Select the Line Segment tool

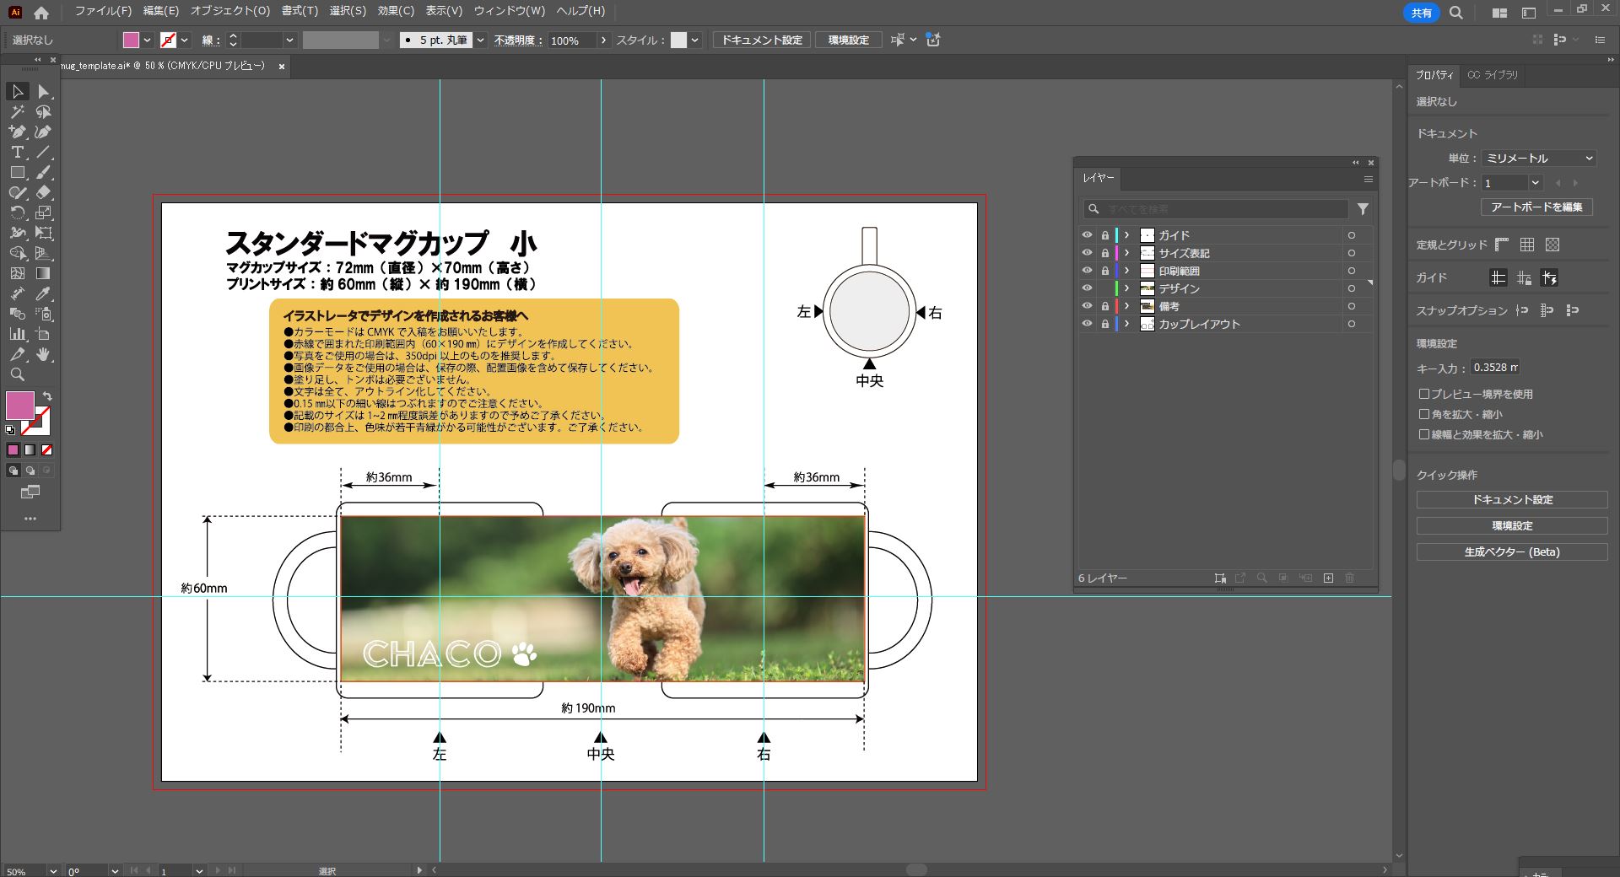click(x=44, y=152)
